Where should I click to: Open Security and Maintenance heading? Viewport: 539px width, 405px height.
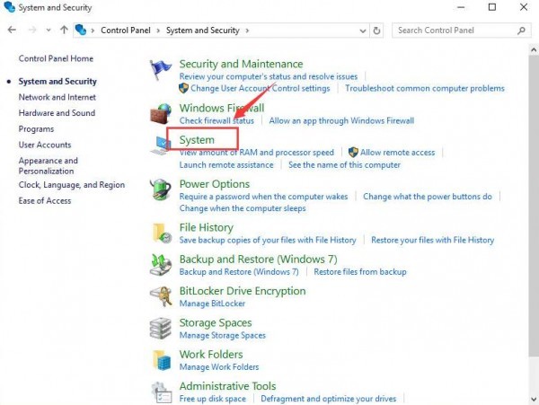pyautogui.click(x=241, y=64)
